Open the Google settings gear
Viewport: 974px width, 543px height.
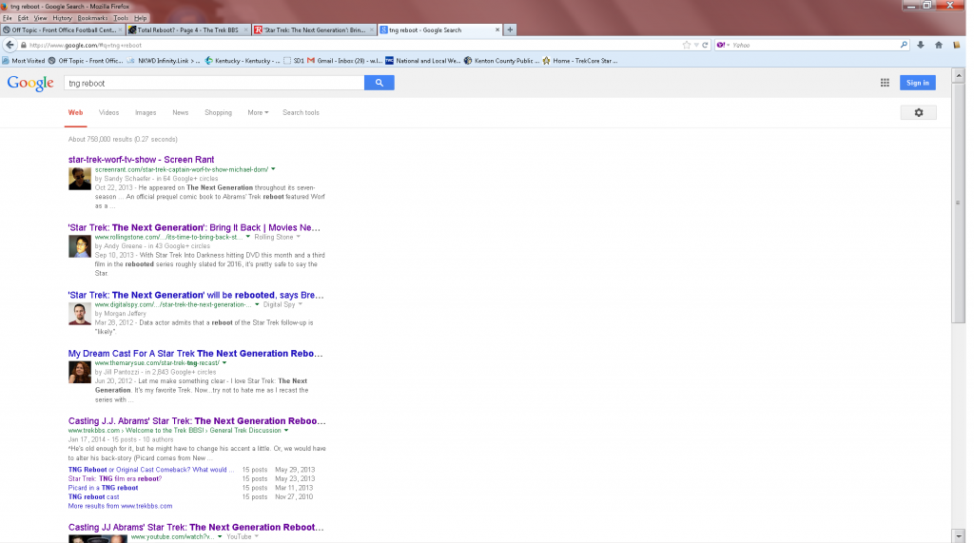(919, 112)
